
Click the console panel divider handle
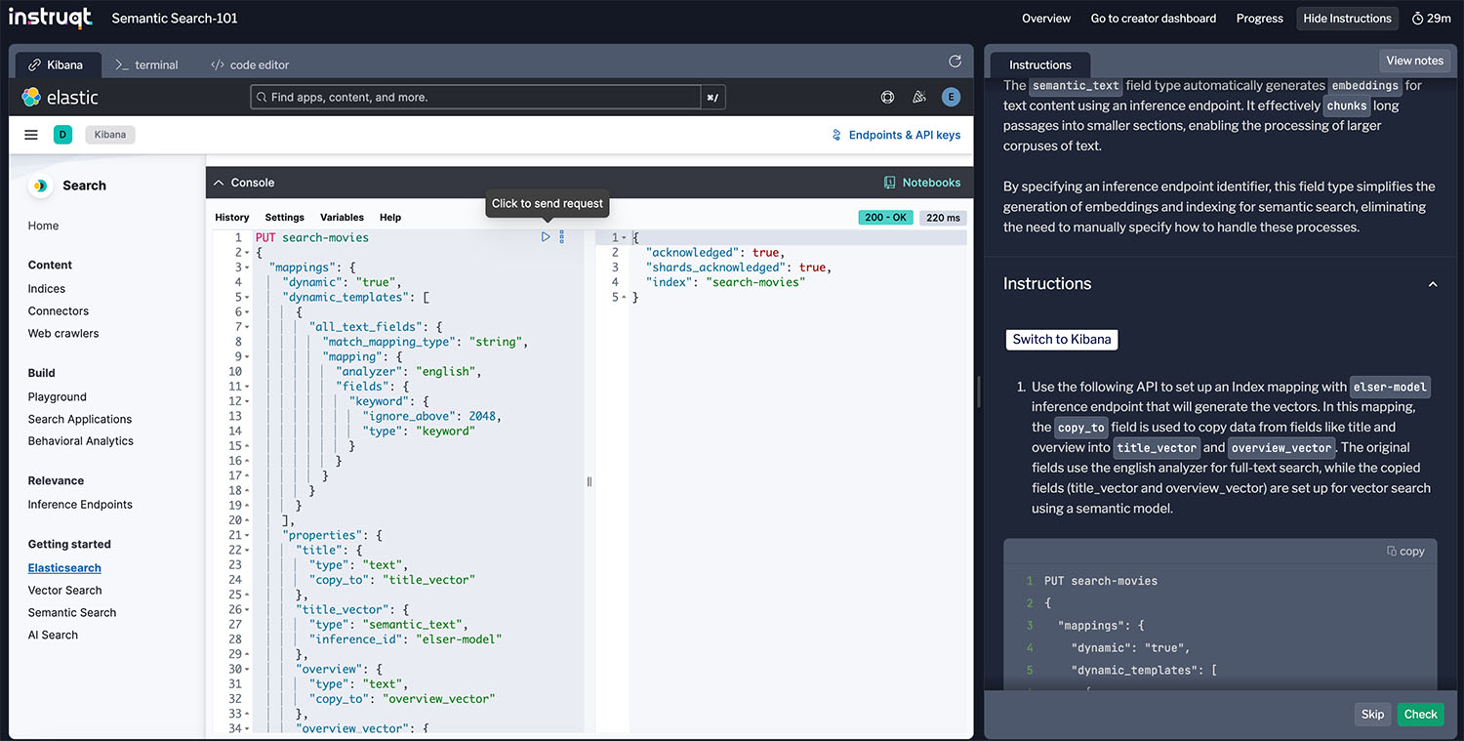(x=590, y=481)
